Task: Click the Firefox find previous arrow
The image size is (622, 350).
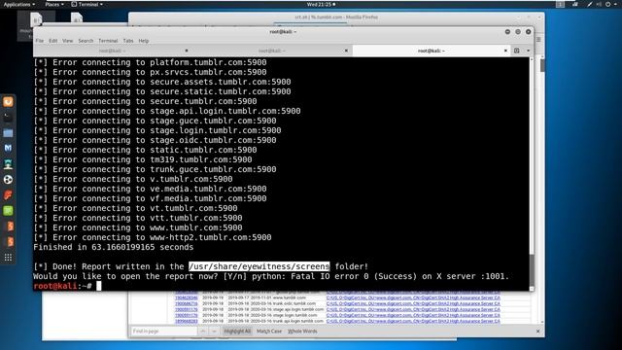Action: (x=203, y=331)
